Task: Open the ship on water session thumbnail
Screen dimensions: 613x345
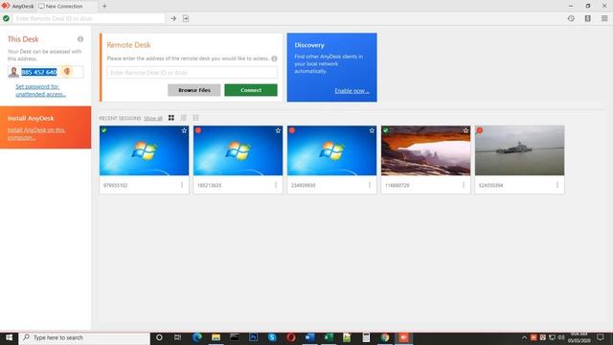Action: (519, 150)
